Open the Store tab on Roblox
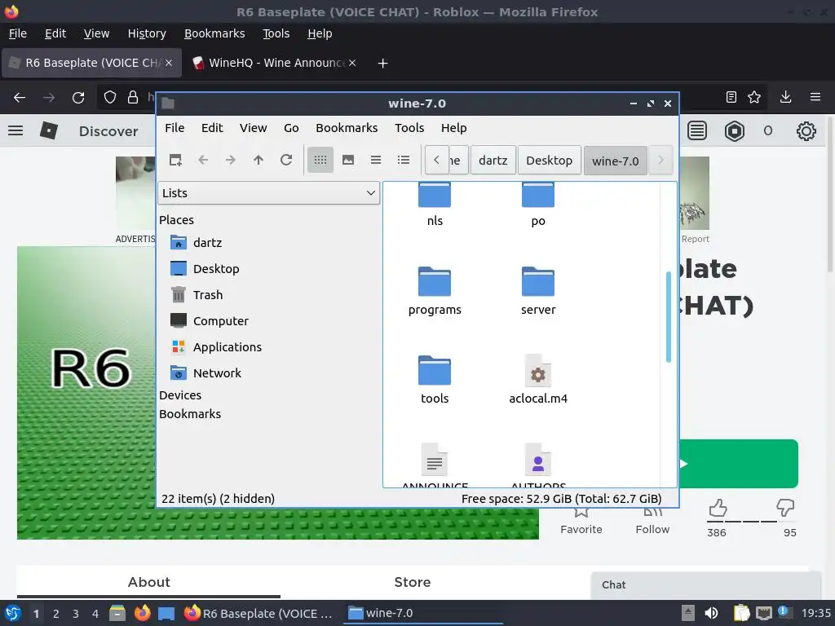Screen dimensions: 835x626 coord(412,582)
